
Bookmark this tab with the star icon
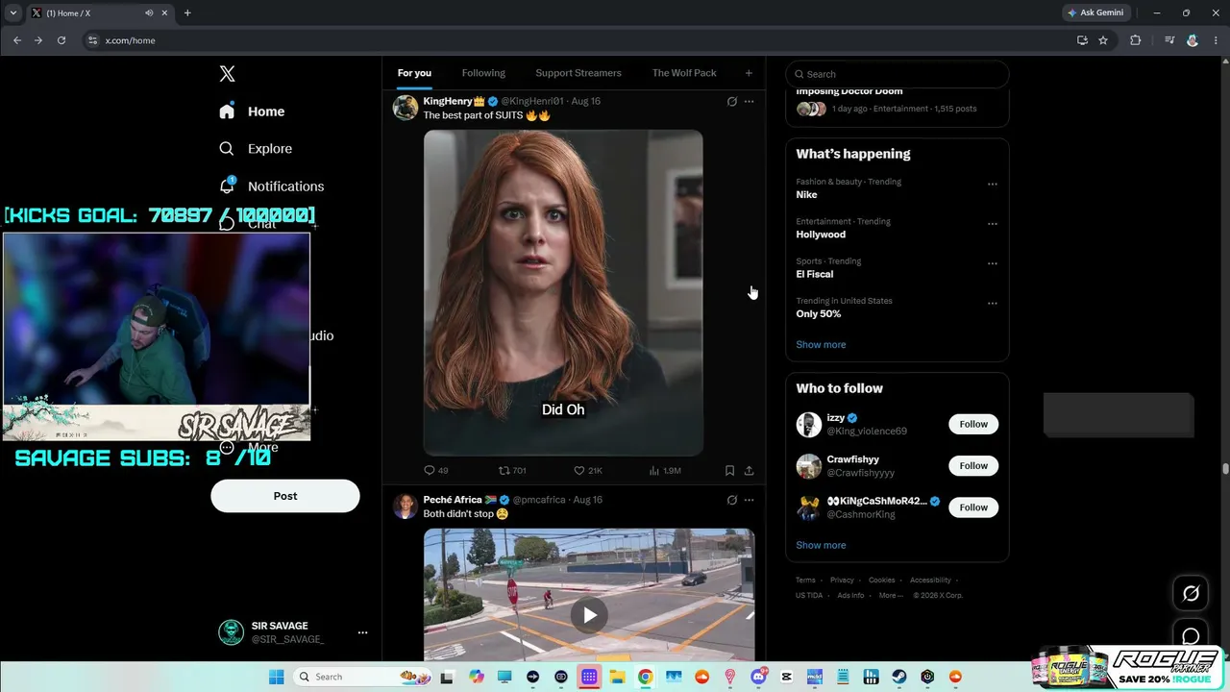point(1103,40)
